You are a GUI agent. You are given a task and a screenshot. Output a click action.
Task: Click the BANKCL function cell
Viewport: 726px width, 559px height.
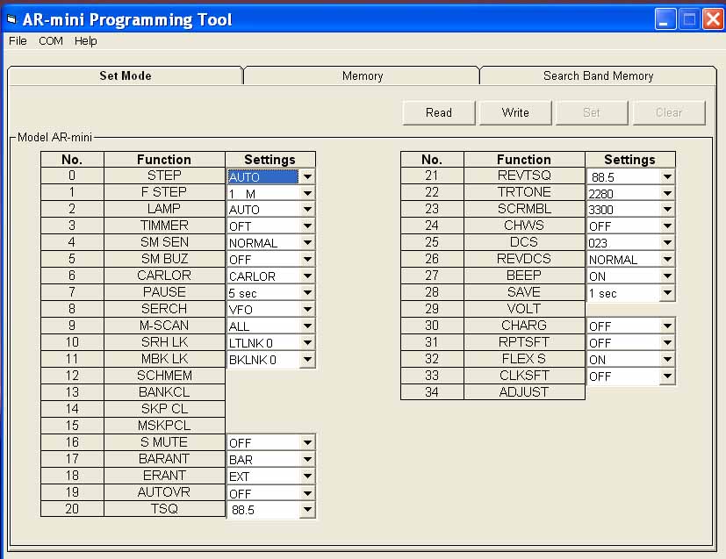pyautogui.click(x=164, y=392)
